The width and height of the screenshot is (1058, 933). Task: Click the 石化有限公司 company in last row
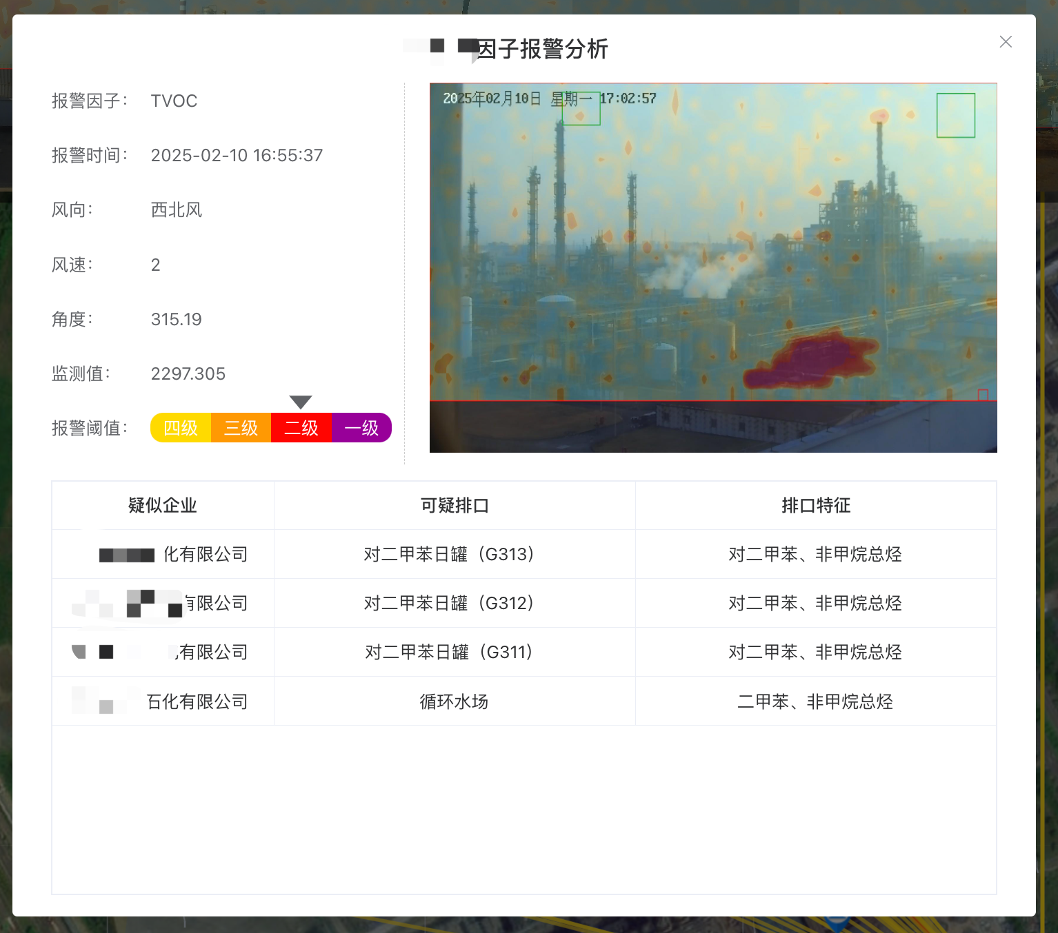coord(197,701)
